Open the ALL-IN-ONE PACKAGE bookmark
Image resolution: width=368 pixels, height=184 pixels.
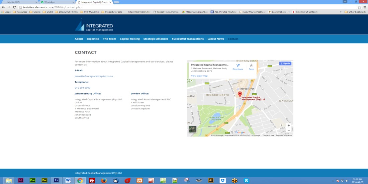point(224,12)
